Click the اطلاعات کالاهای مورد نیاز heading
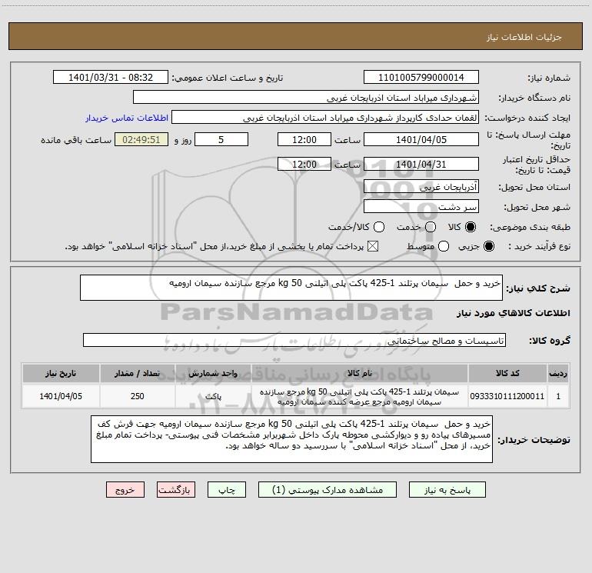The height and width of the screenshot is (573, 592). [514, 313]
